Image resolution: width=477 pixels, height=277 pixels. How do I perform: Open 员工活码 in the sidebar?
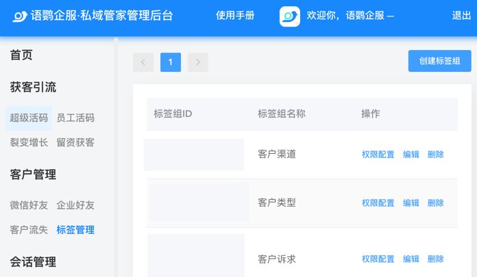pos(75,118)
